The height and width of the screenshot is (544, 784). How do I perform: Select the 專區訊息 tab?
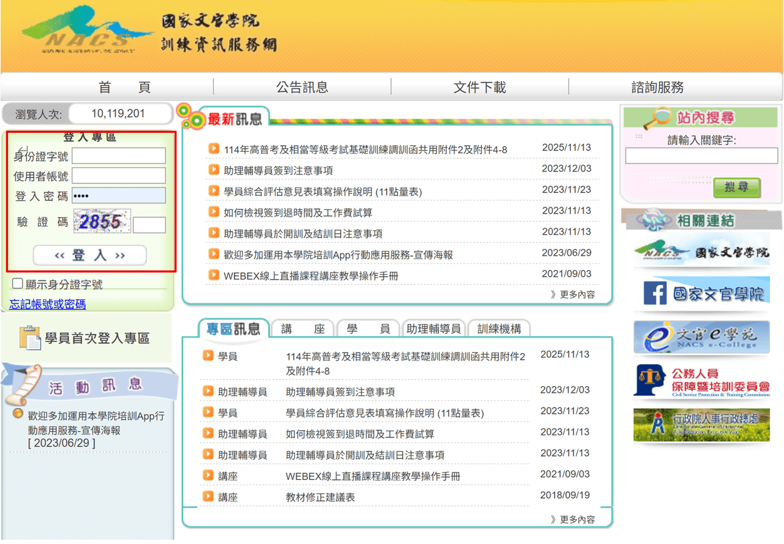coord(233,329)
